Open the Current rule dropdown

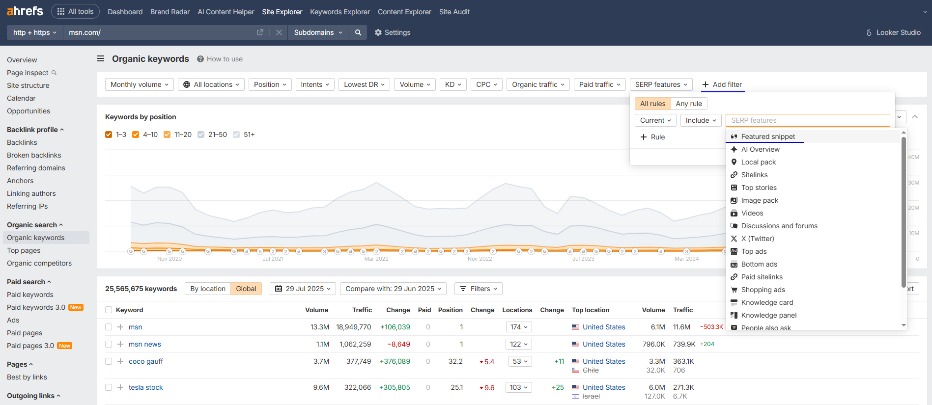coord(655,120)
